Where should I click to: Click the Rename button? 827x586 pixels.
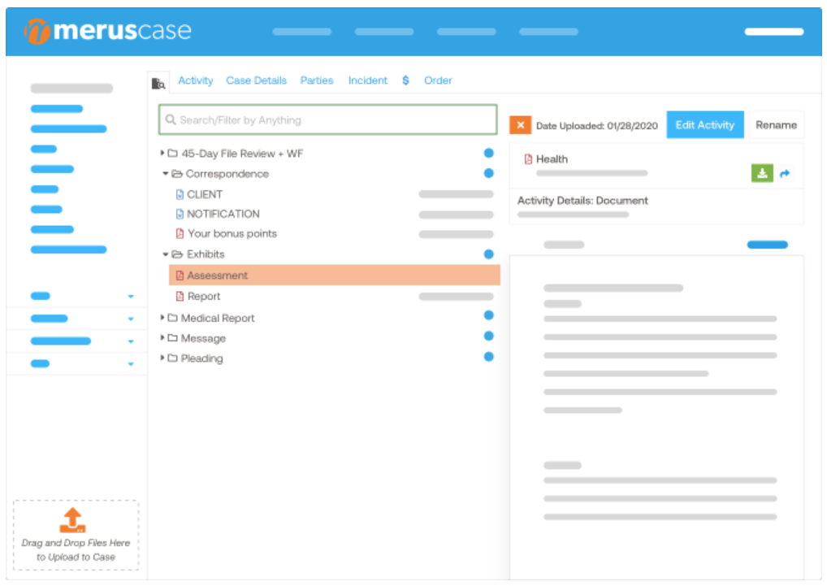[777, 125]
